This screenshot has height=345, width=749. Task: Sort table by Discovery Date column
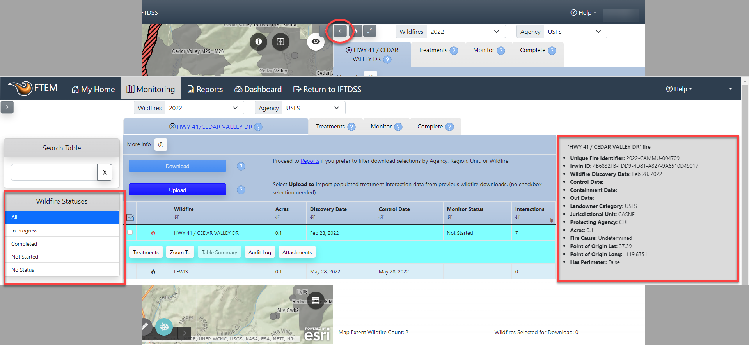tap(313, 217)
